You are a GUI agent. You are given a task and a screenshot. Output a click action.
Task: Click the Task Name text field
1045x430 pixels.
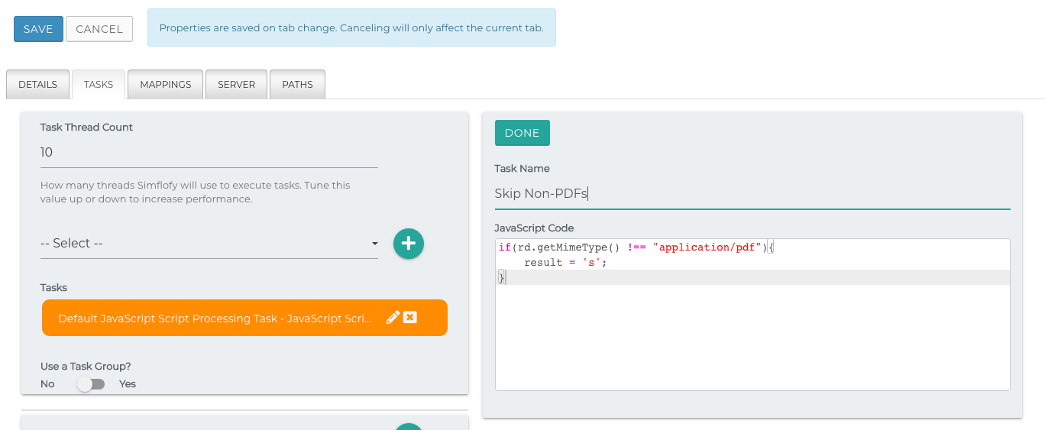pos(752,194)
